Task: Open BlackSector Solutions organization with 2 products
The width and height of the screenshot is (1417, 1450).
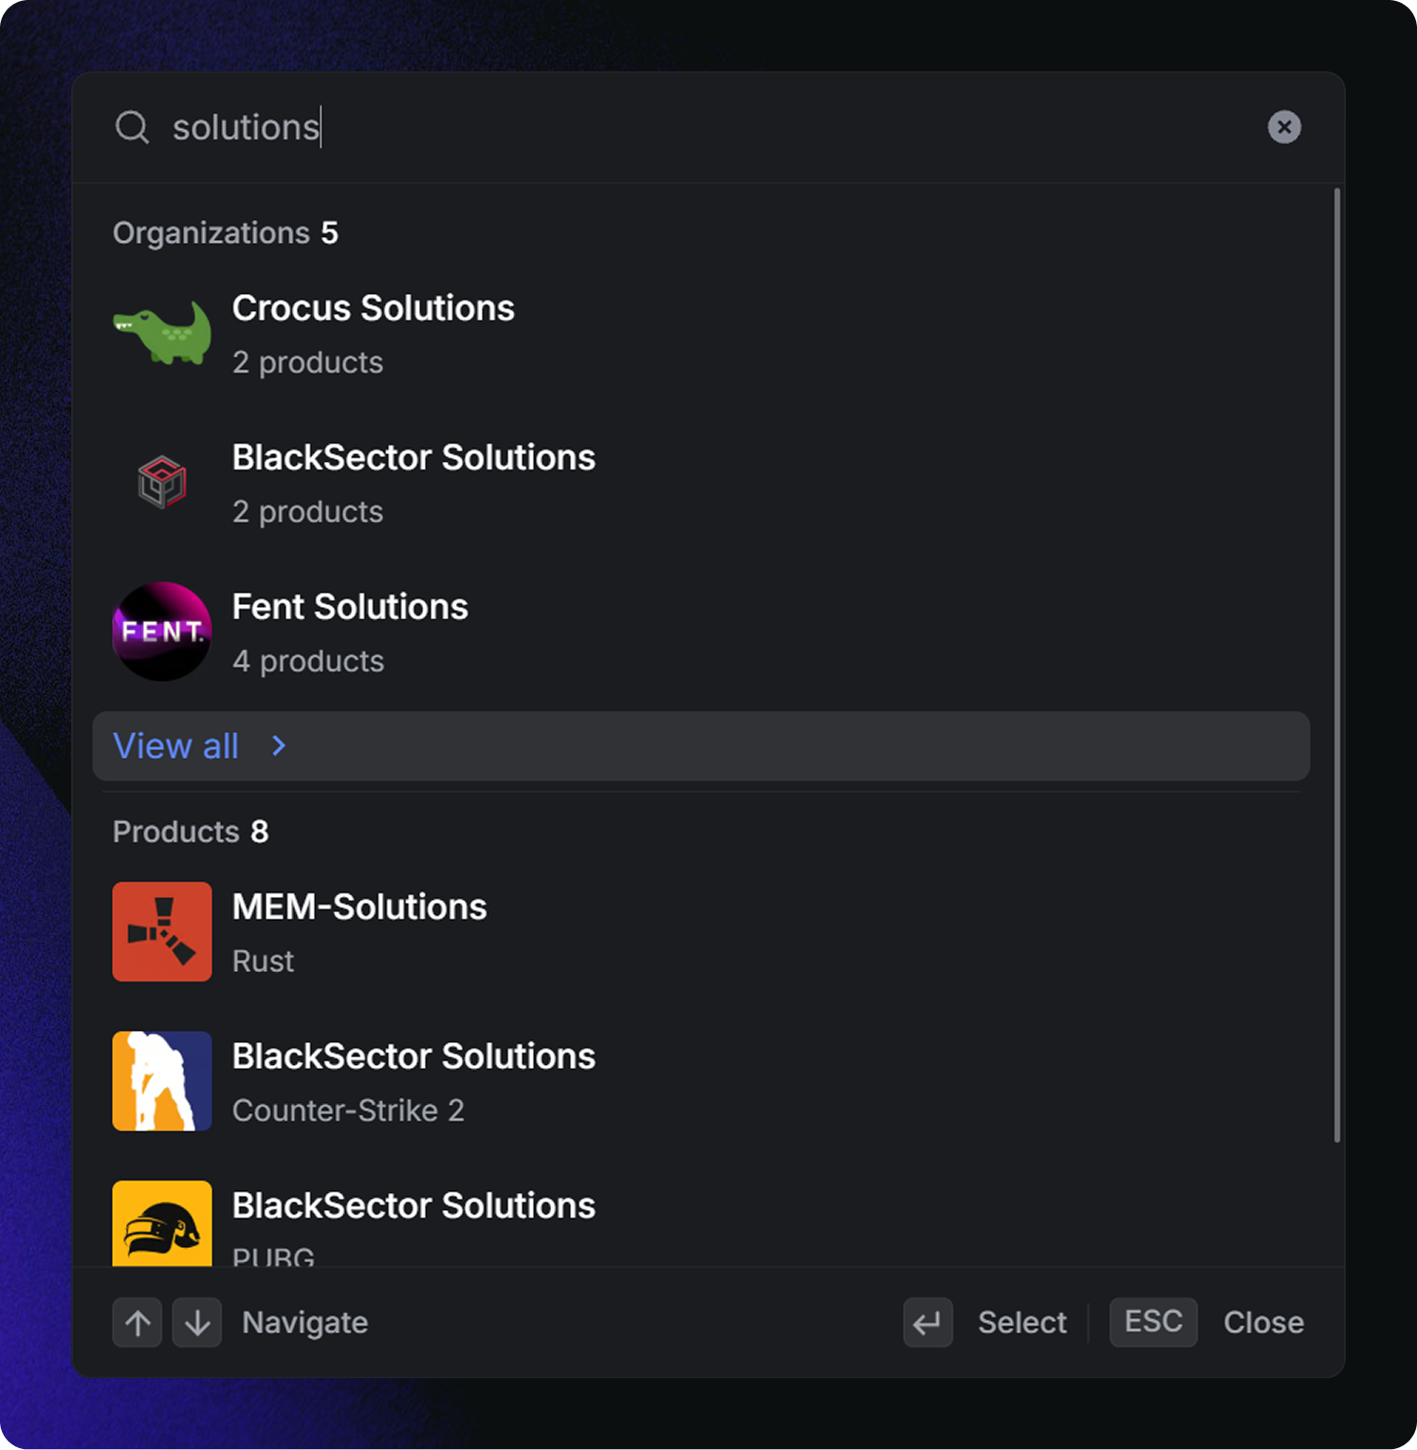Action: point(701,483)
